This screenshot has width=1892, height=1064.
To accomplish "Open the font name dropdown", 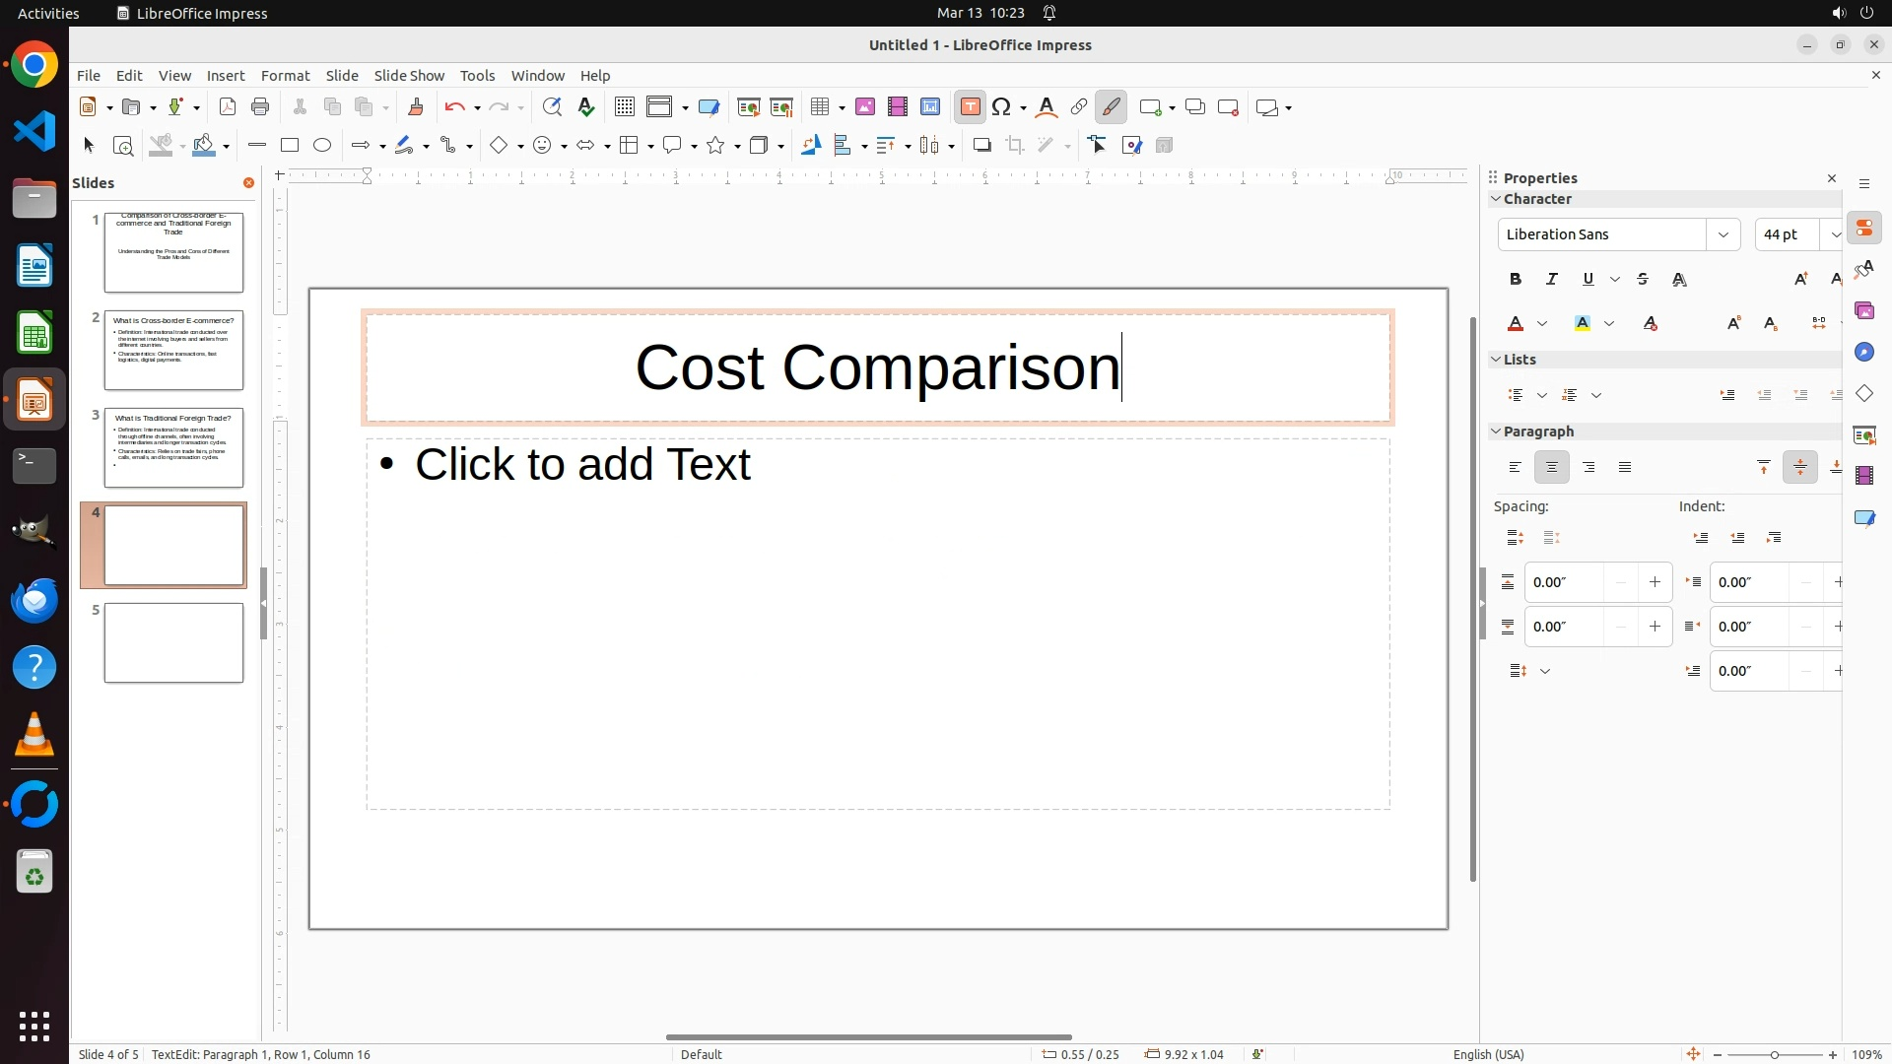I will click(1723, 234).
